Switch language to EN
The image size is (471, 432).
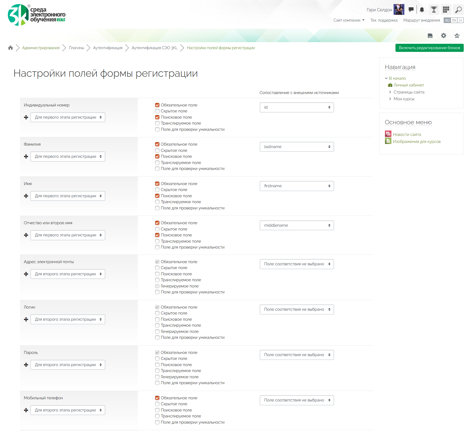454,20
